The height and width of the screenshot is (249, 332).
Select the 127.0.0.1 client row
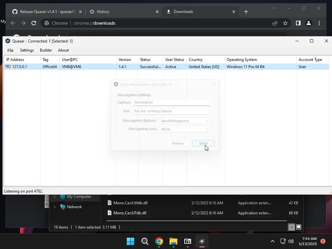166,67
